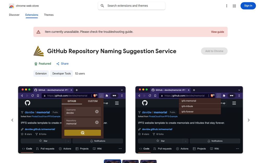The height and width of the screenshot is (163, 261).
Task: Click ipfs-memorial suggestion in second screenshot
Action: [200, 101]
